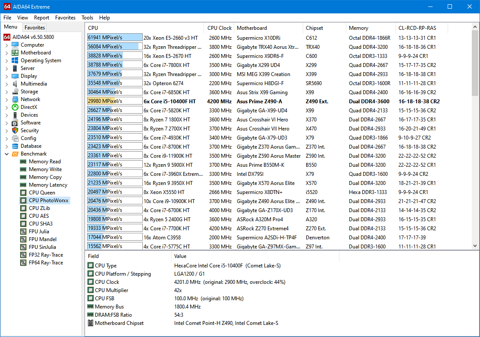Click the highlighted 29980 MPixel/s bar
Screen dimensions: 480x337
(x=115, y=101)
